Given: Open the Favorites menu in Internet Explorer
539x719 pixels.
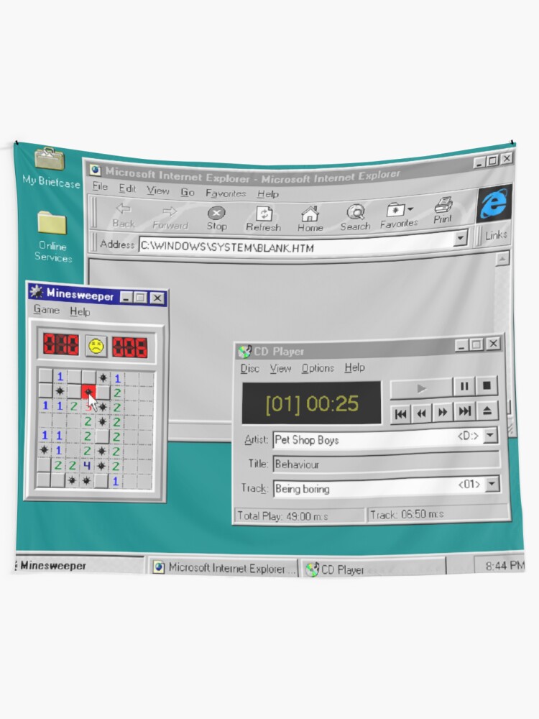Looking at the screenshot, I should (226, 193).
